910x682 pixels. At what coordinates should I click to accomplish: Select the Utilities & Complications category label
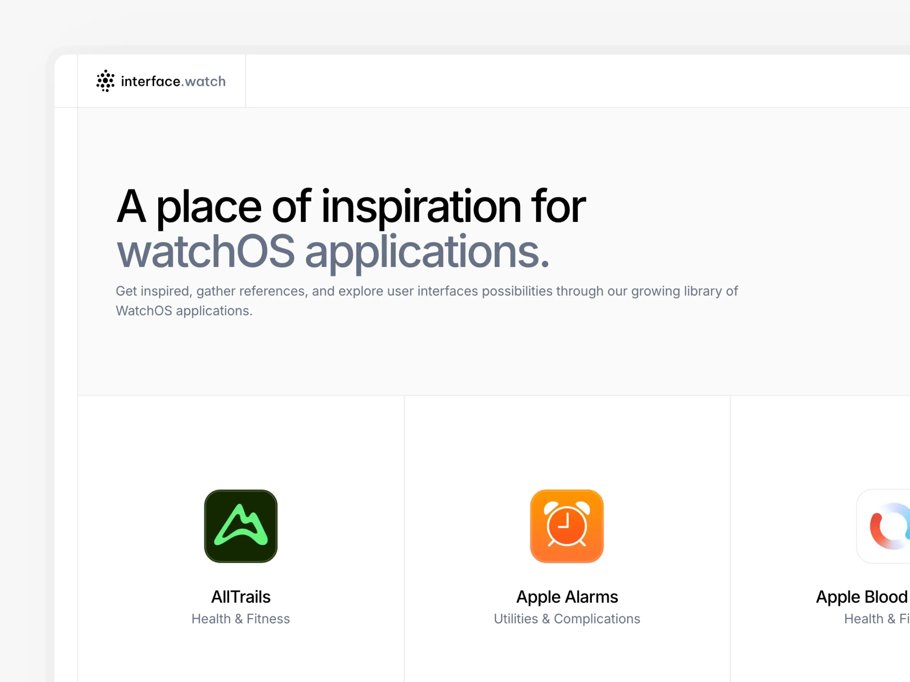(x=566, y=619)
